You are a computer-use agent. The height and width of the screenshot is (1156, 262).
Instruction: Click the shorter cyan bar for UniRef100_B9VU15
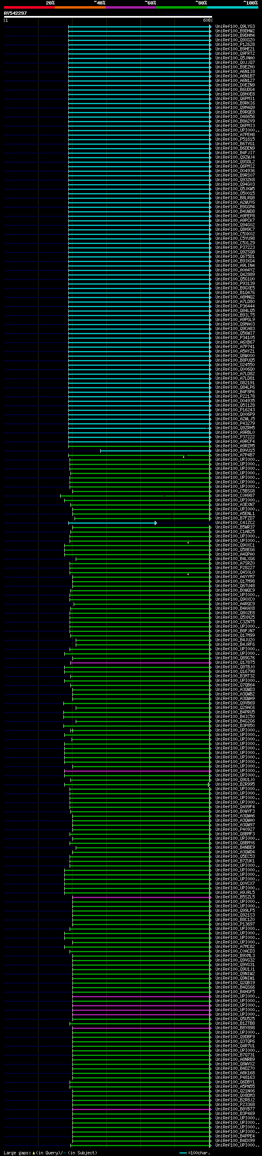[156, 451]
